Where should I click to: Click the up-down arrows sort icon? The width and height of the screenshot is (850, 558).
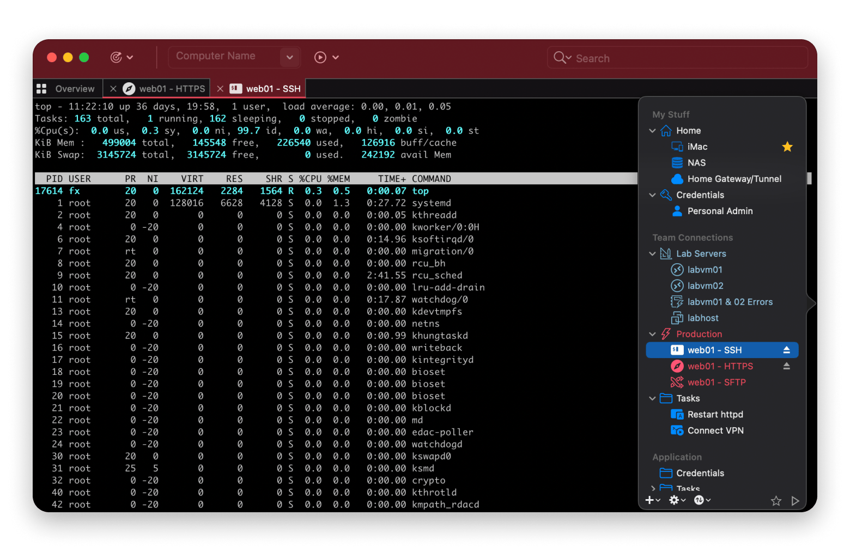point(699,500)
